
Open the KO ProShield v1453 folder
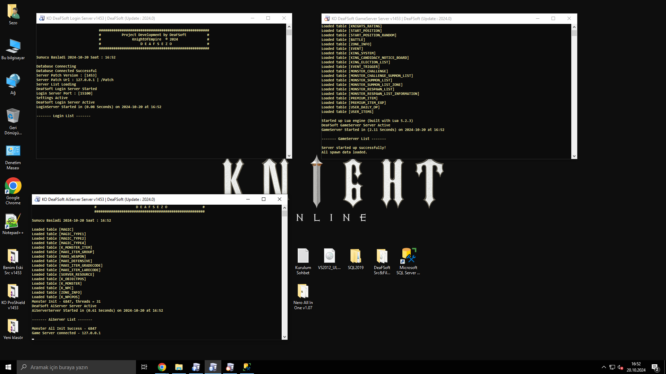(13, 292)
